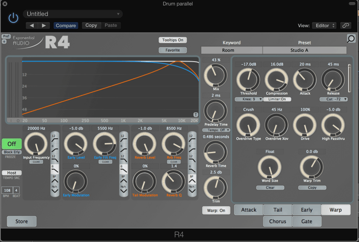Screen dimensions: 359x242
Task: Click the Early Modulation knob
Action: point(75,181)
